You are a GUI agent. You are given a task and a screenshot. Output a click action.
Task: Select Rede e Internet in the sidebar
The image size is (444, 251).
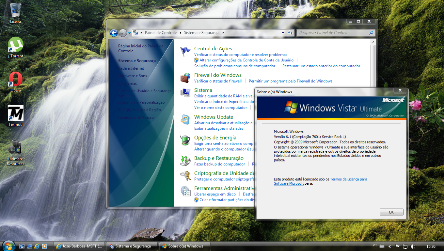(x=131, y=68)
